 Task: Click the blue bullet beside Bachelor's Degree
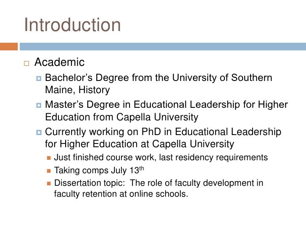coord(39,78)
